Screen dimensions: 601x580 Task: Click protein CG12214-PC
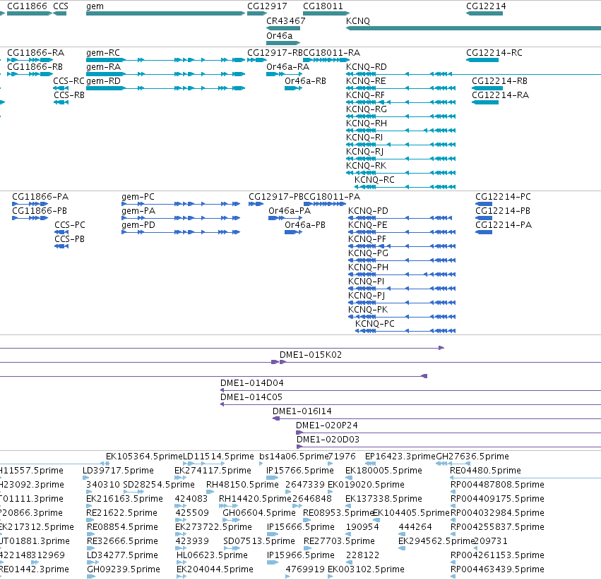pos(484,204)
